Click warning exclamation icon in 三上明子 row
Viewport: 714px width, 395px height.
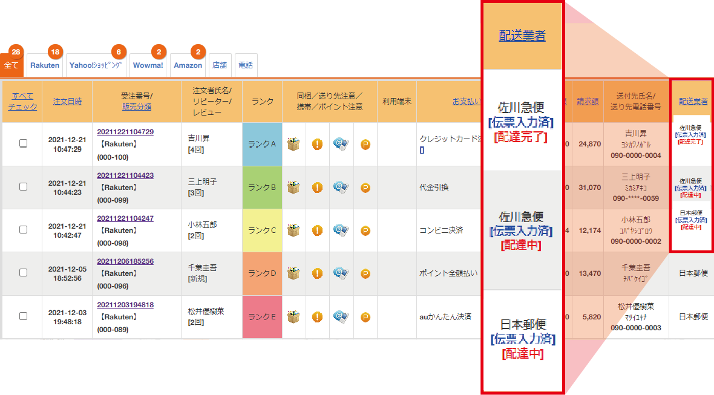[x=318, y=187]
